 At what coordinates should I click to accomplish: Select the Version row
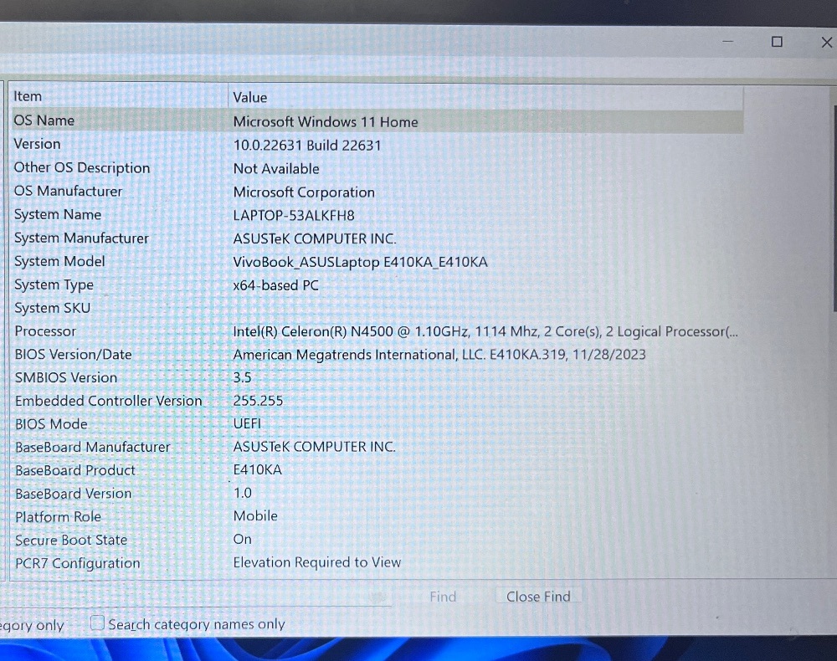coord(377,145)
